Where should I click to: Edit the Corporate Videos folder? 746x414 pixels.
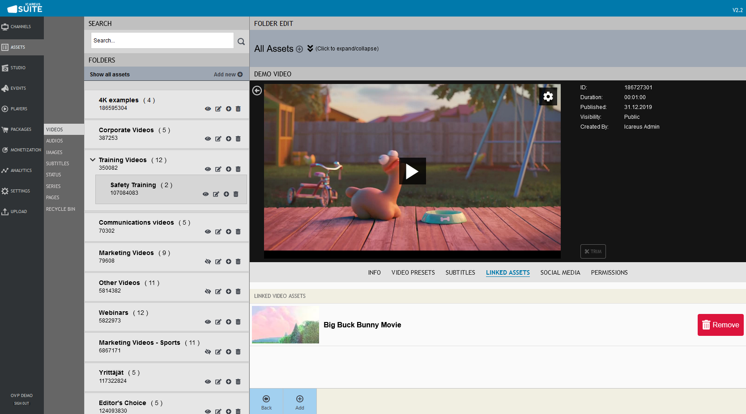218,139
